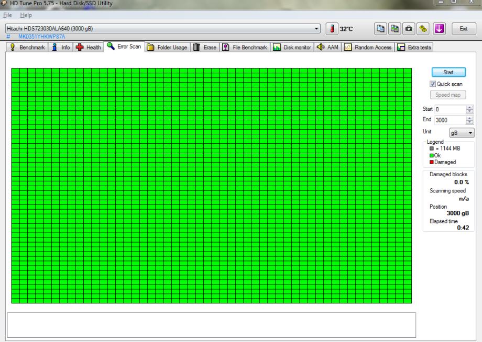
Task: Click the red cross Health icon
Action: tap(80, 47)
